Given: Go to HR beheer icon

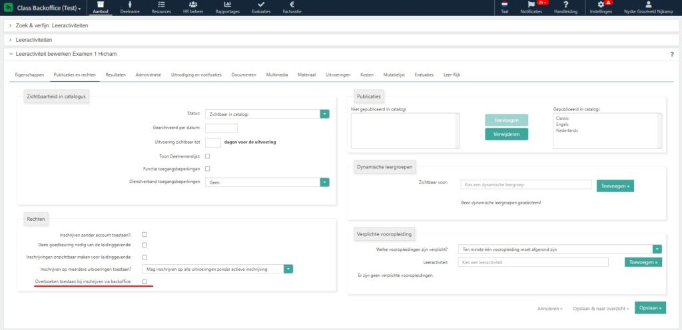Looking at the screenshot, I should coord(192,5).
